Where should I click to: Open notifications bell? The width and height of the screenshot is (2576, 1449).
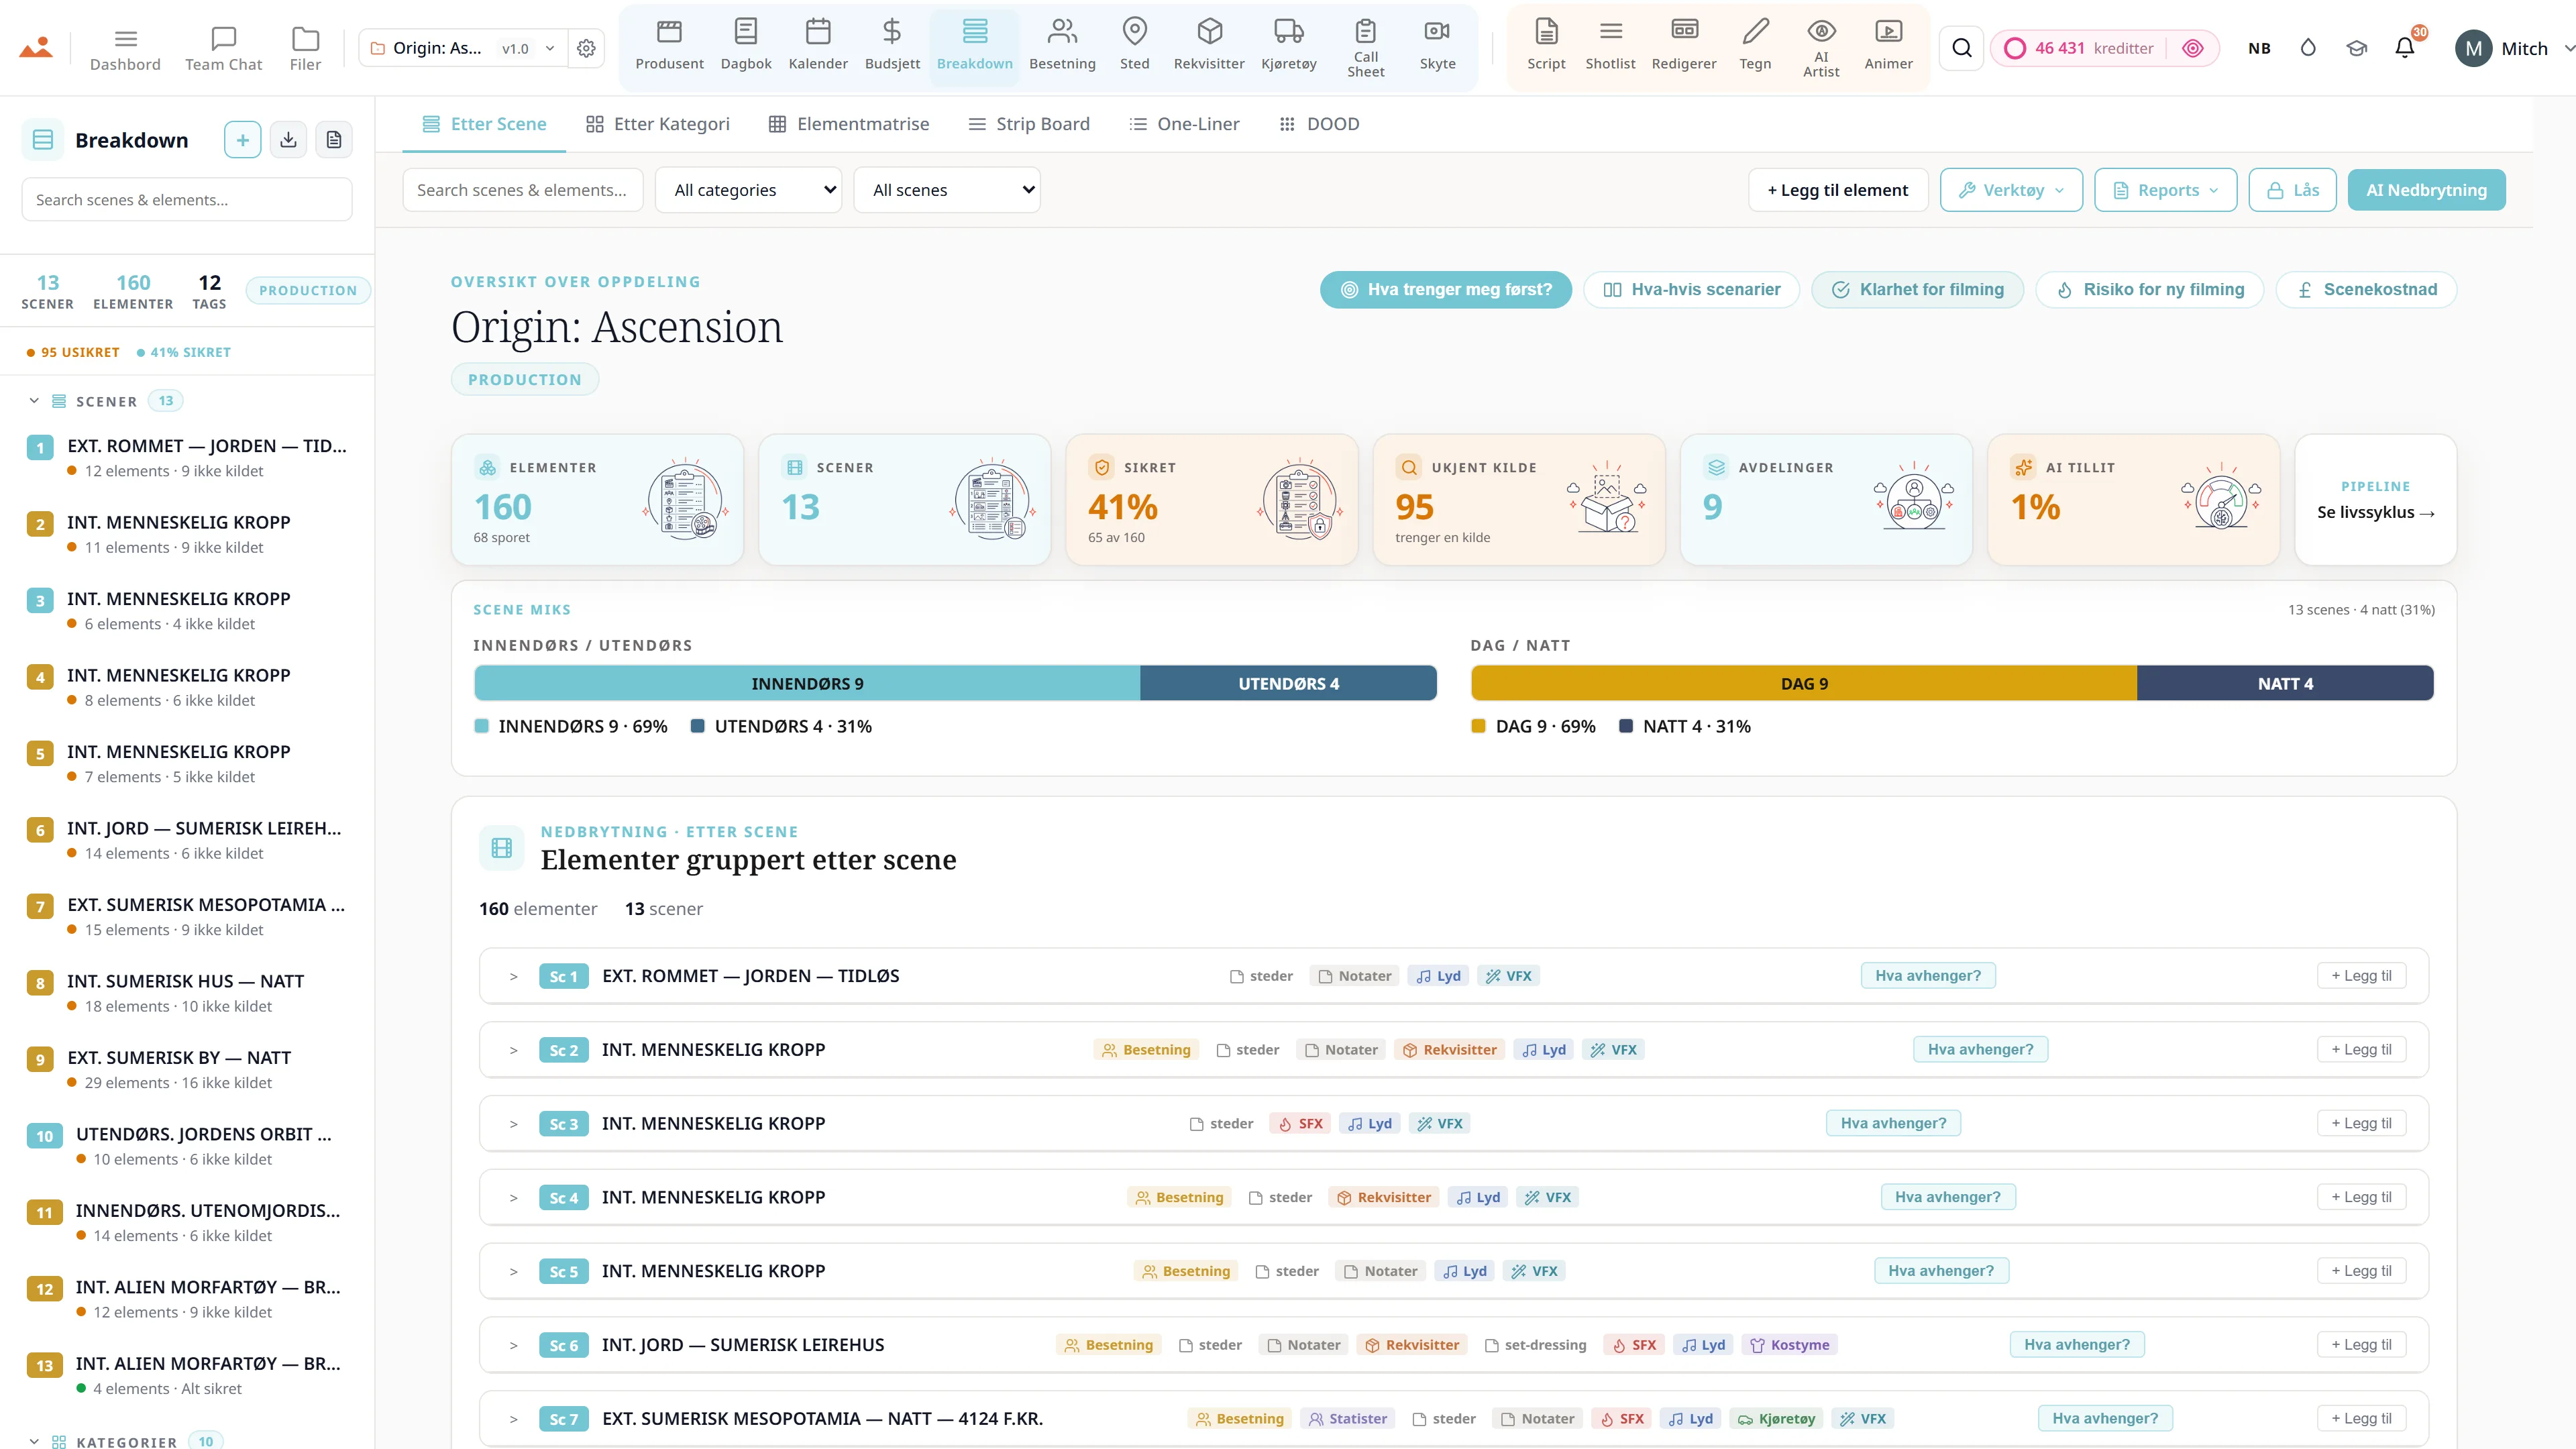click(x=2405, y=48)
